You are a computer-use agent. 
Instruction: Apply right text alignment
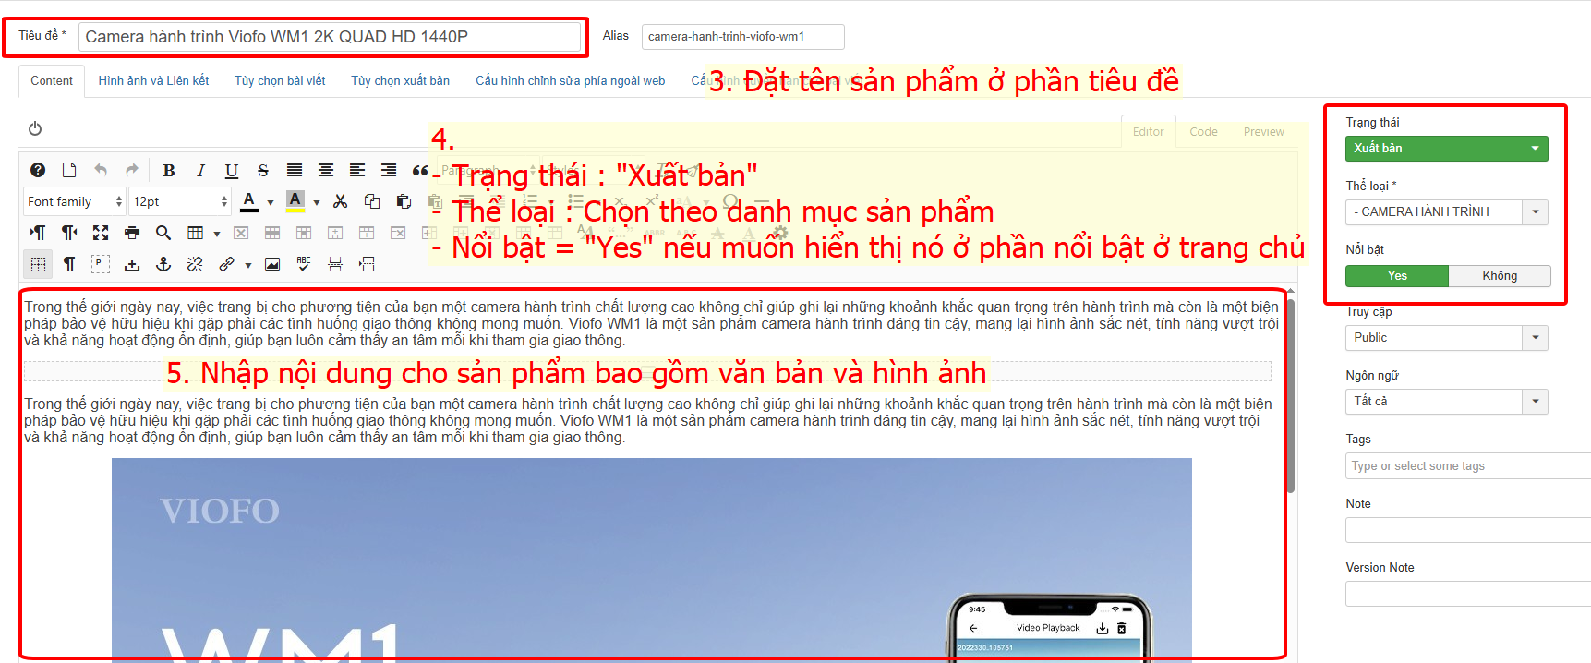pyautogui.click(x=389, y=170)
